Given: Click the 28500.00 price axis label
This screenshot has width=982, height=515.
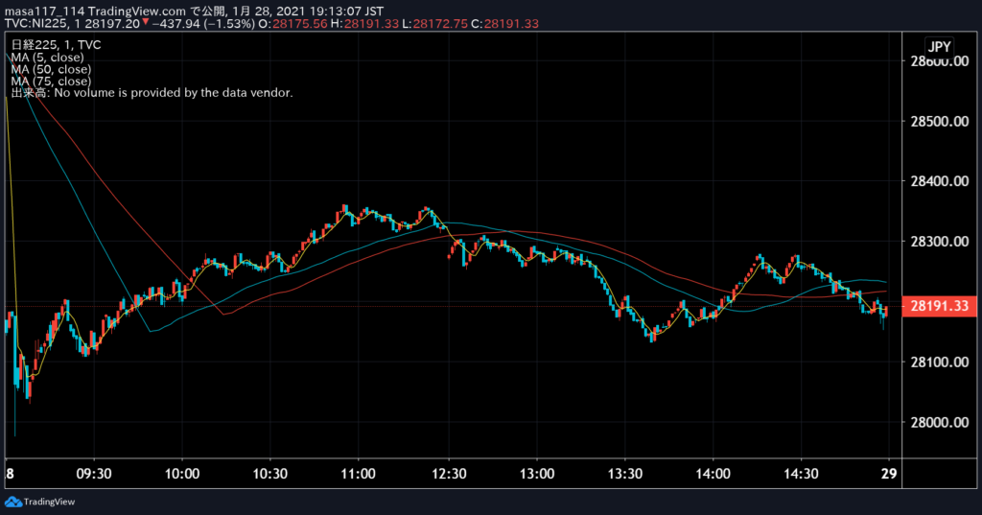Looking at the screenshot, I should click(940, 121).
